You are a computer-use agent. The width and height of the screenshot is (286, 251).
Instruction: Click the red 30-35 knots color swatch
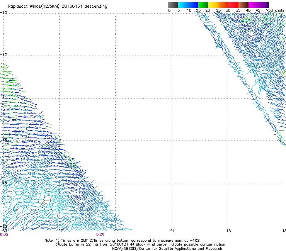pyautogui.click(x=233, y=5)
